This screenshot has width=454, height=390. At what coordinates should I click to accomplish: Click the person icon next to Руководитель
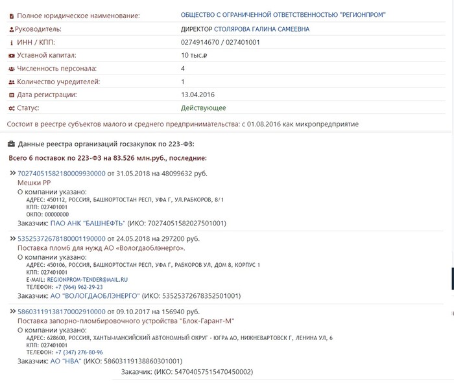click(11, 29)
